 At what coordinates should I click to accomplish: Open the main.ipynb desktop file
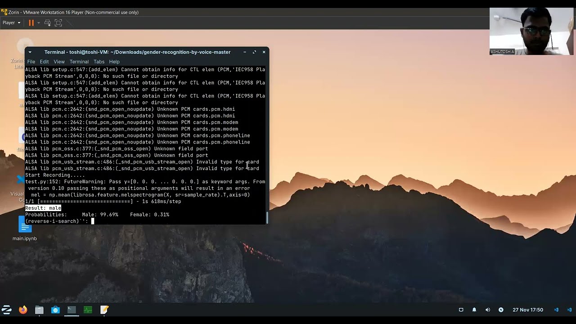[x=25, y=229]
